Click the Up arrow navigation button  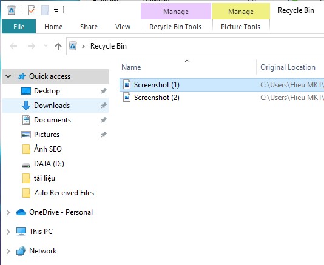[x=58, y=46]
